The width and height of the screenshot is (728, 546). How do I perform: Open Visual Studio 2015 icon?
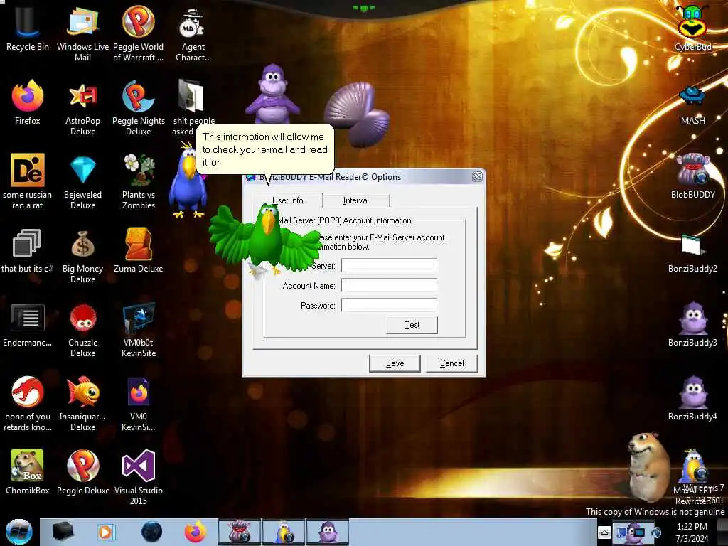(139, 476)
